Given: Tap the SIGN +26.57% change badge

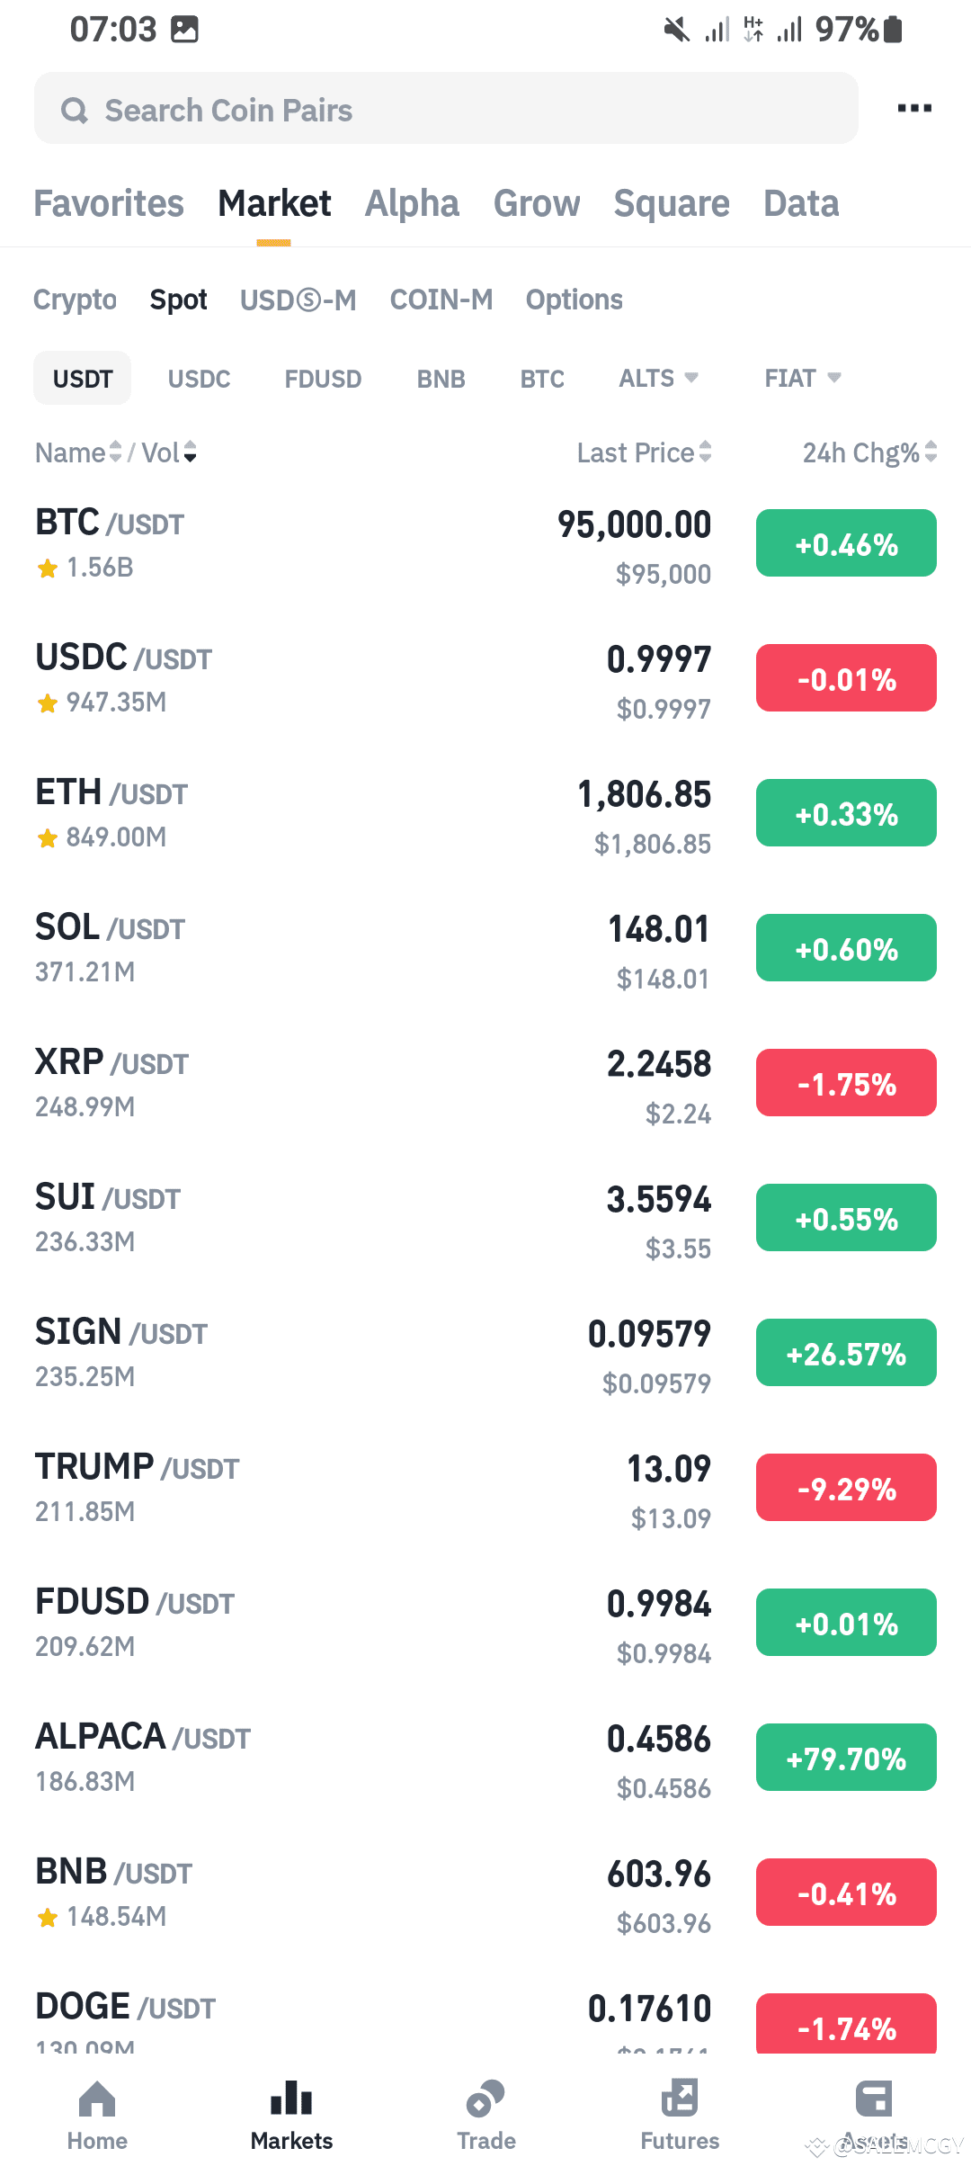Looking at the screenshot, I should point(846,1353).
